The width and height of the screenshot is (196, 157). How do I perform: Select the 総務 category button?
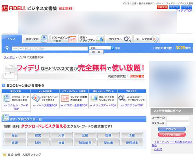(108, 135)
